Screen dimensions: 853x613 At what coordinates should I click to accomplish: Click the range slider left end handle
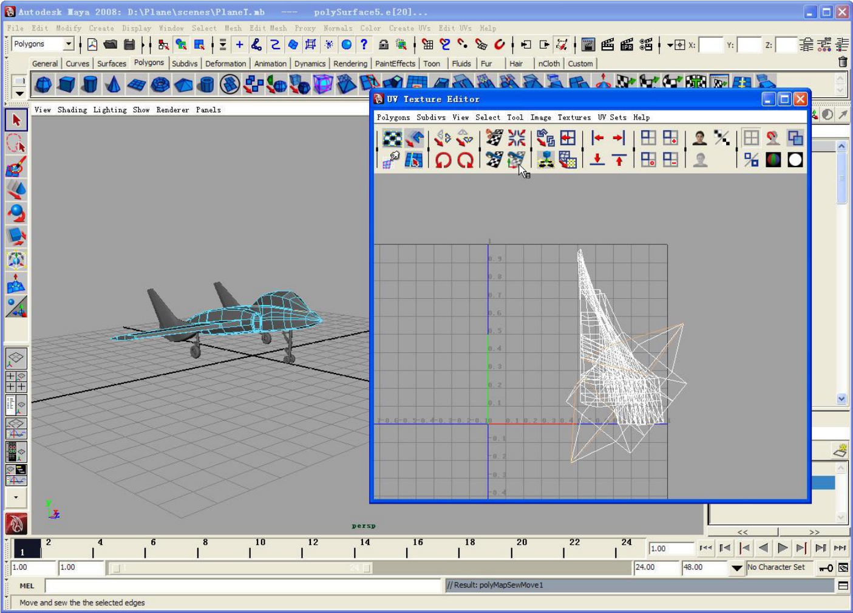pos(115,568)
